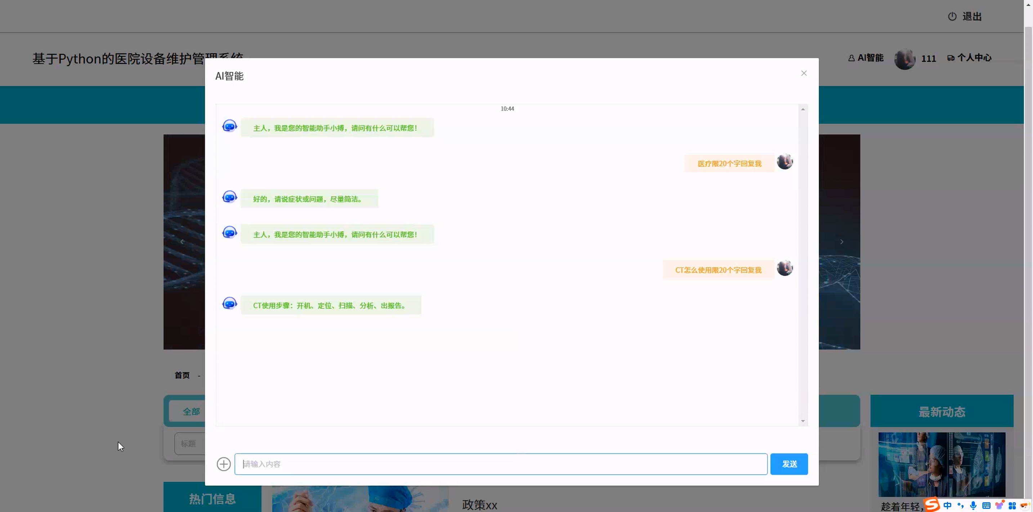Toggle Sogou Chinese/English 中 mode
1033x512 pixels.
947,505
